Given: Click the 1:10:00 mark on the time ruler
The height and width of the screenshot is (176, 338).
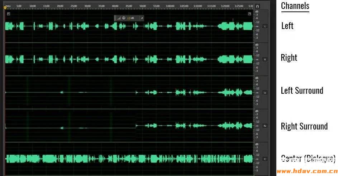Looking at the screenshot, I should 197,6.
